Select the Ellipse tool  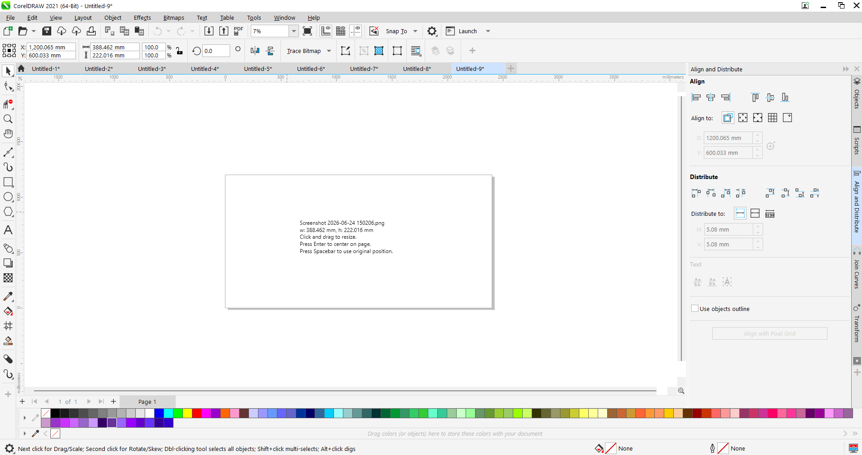[x=8, y=197]
